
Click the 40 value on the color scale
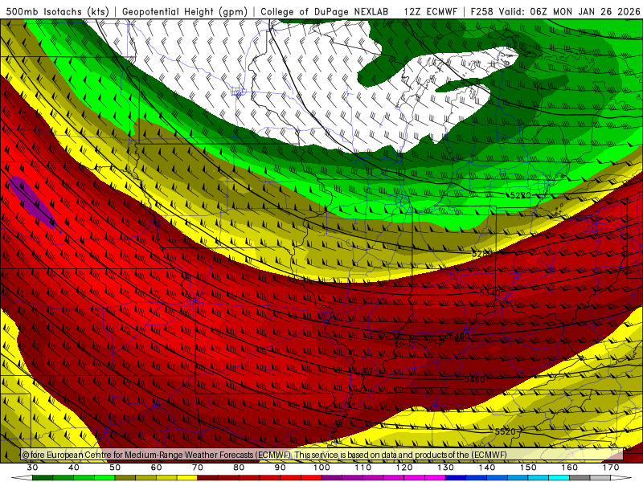[x=74, y=468]
